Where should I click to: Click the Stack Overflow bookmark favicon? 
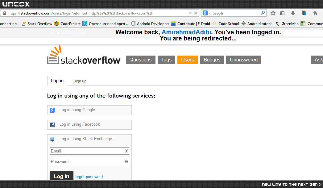click(24, 23)
